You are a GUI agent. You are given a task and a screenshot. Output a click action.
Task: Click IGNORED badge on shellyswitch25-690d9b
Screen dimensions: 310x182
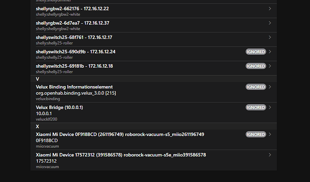click(x=256, y=52)
